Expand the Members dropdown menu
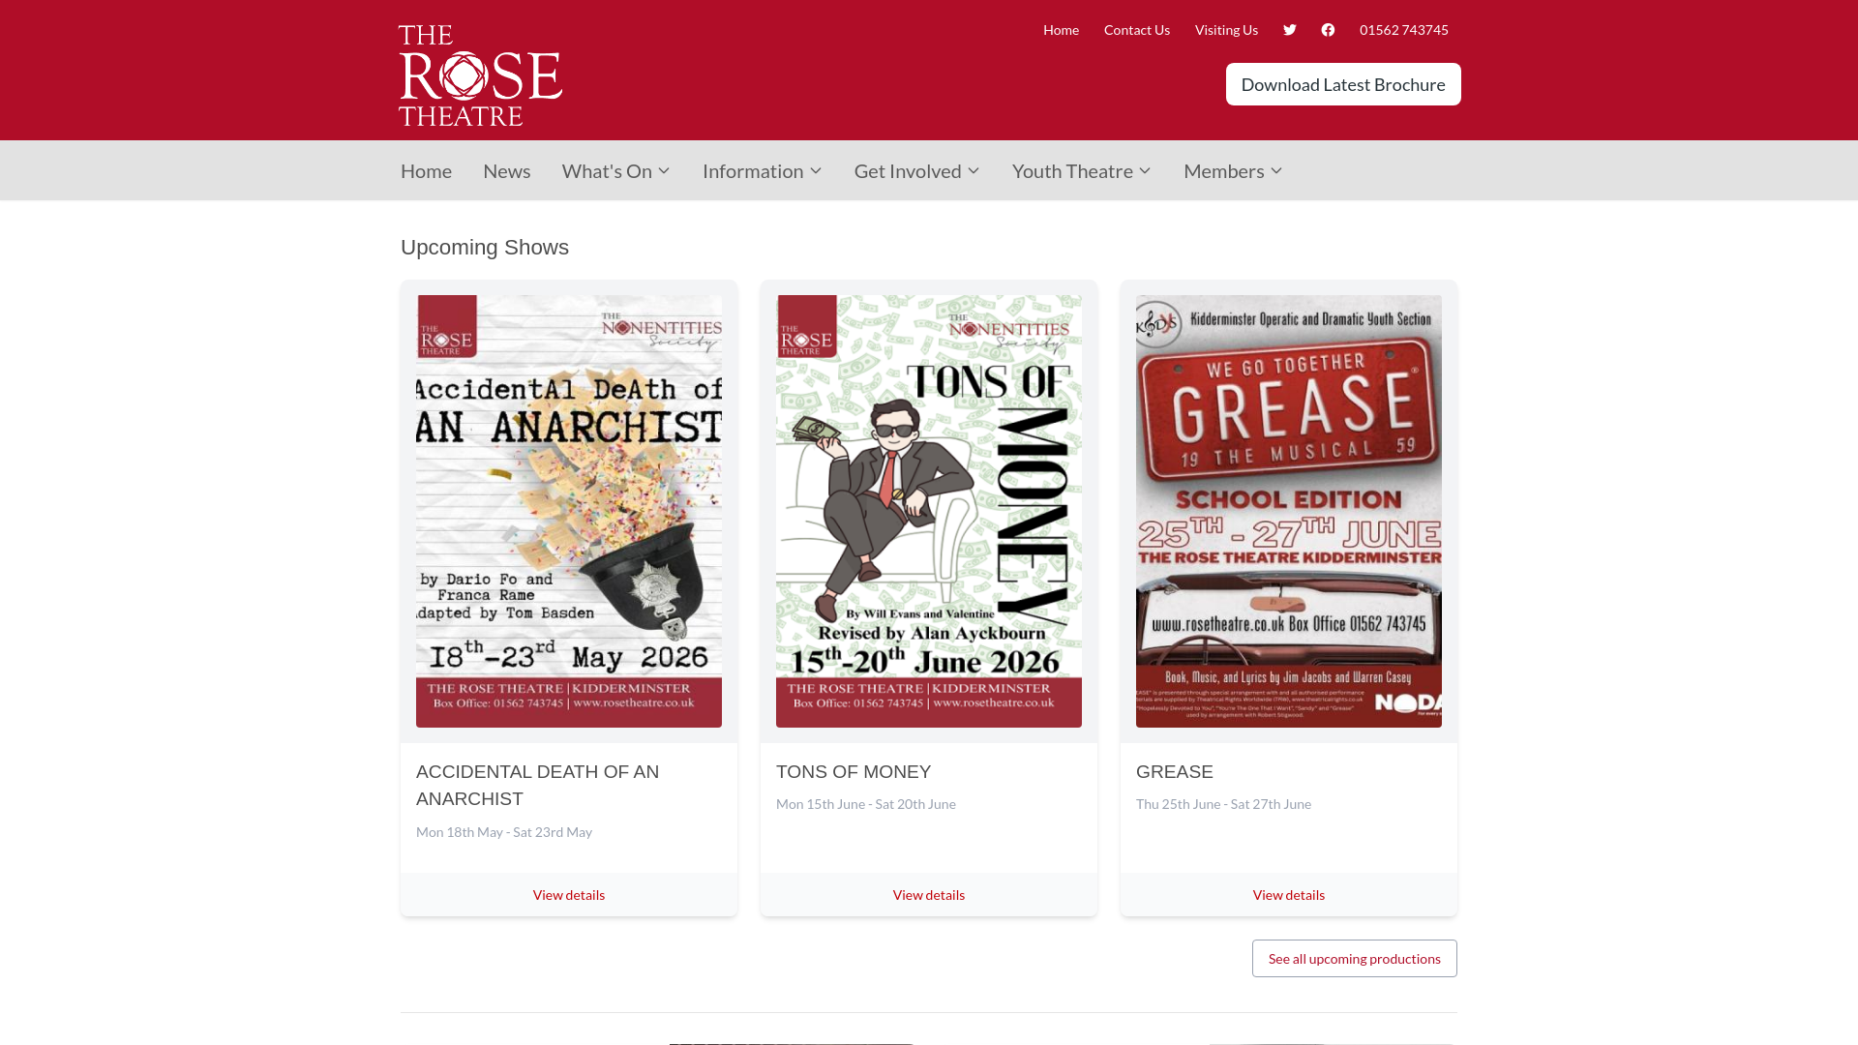This screenshot has height=1045, width=1858. (x=1233, y=171)
